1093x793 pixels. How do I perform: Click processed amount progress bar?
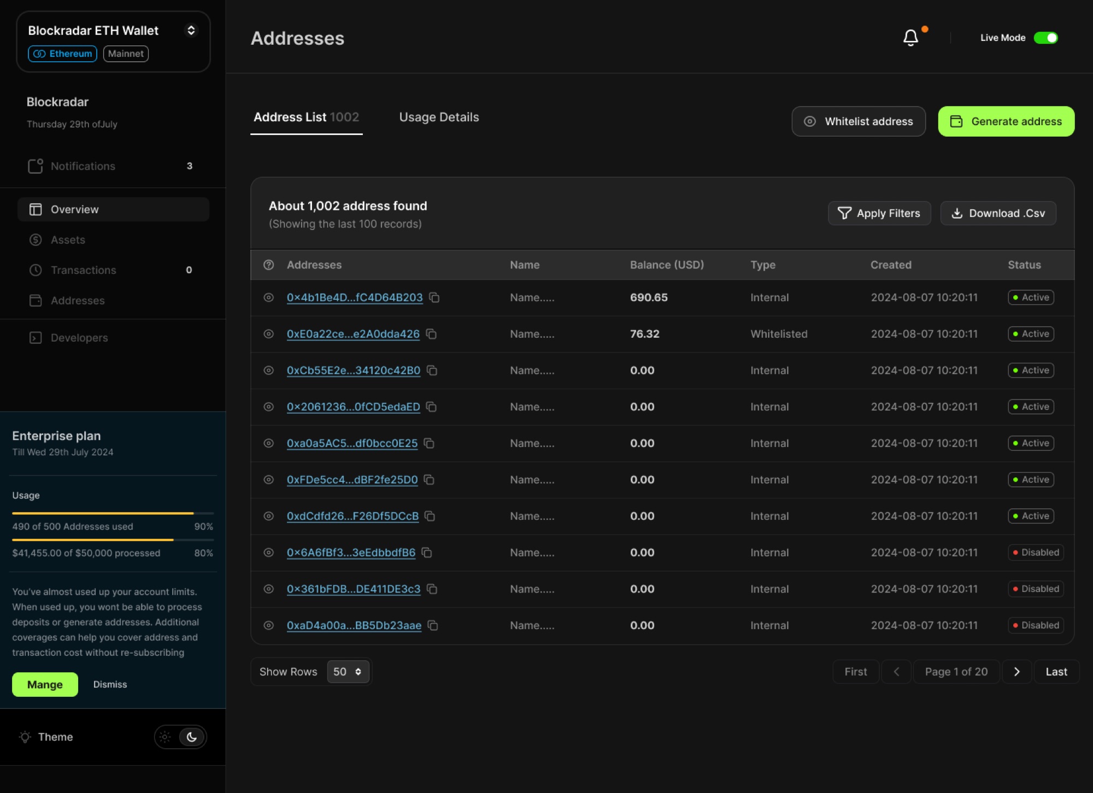click(x=113, y=540)
